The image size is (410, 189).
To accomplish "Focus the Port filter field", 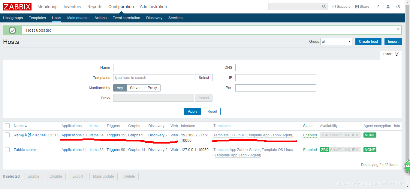I will (x=276, y=88).
